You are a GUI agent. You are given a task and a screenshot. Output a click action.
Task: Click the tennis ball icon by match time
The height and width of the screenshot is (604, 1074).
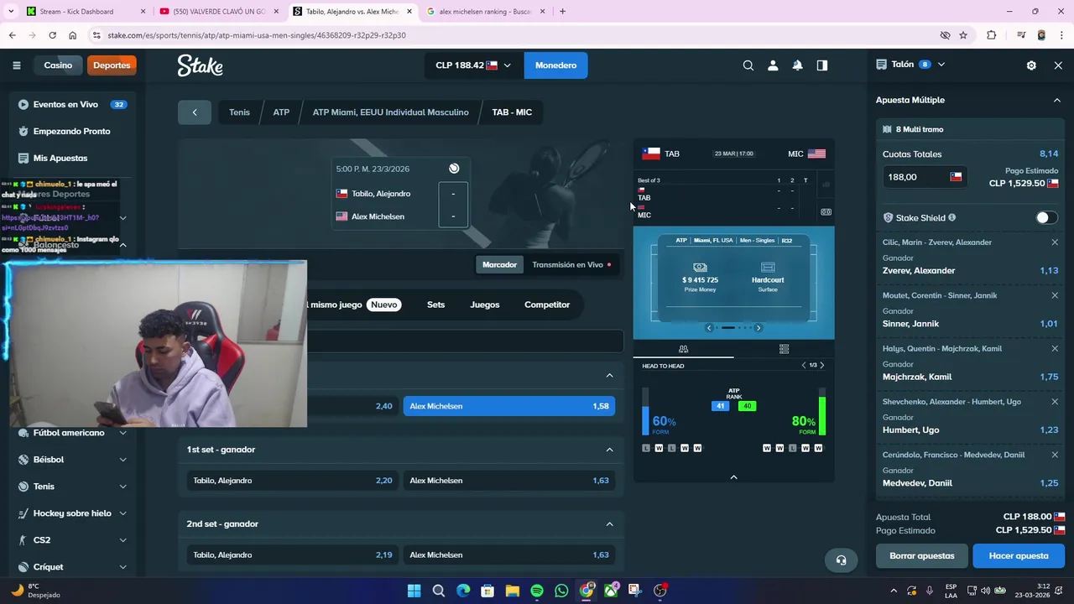454,169
